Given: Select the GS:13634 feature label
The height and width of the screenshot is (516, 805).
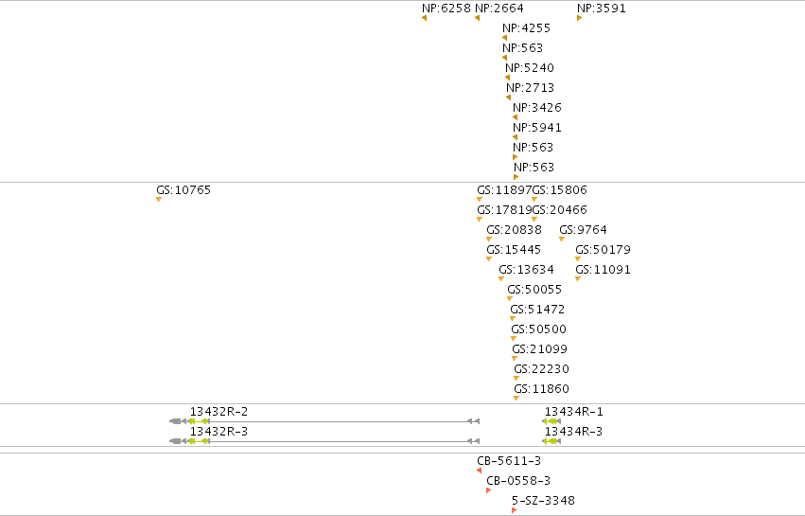Looking at the screenshot, I should click(x=526, y=270).
